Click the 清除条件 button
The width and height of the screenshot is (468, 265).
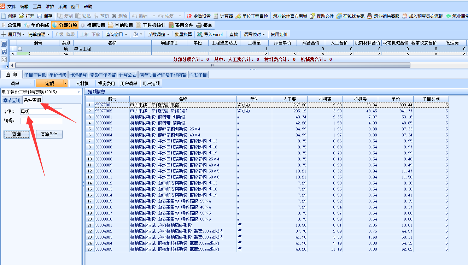[x=49, y=134]
